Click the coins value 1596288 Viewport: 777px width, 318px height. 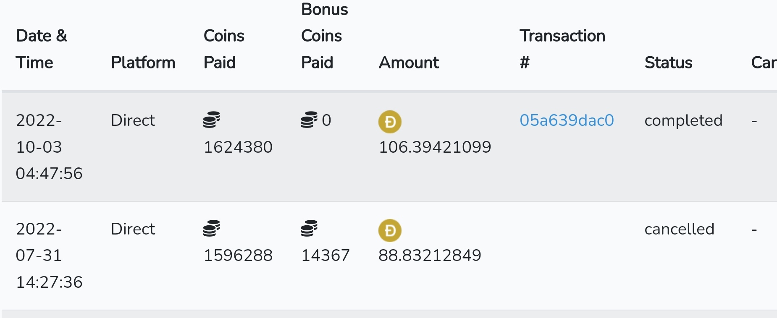[238, 255]
